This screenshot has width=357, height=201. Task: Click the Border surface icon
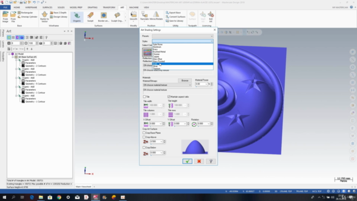coord(104,17)
